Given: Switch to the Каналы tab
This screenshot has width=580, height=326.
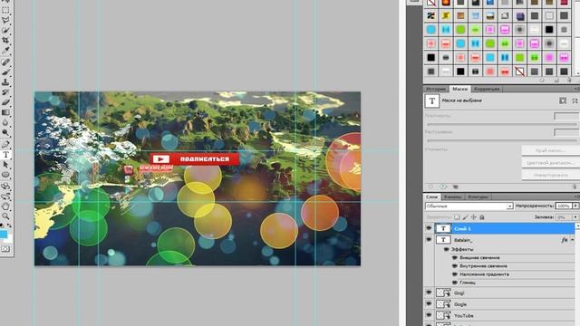Looking at the screenshot, I should pyautogui.click(x=452, y=197).
